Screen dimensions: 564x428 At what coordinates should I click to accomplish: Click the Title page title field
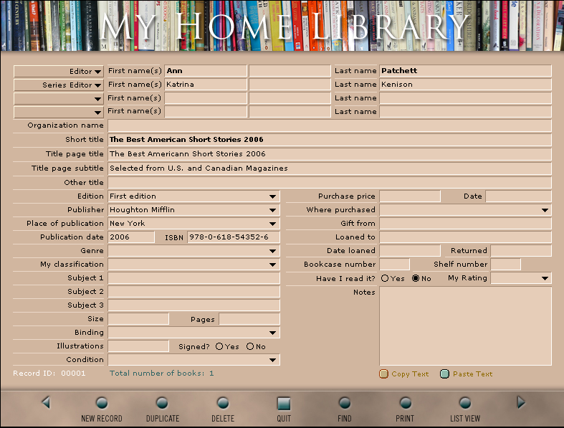[330, 154]
